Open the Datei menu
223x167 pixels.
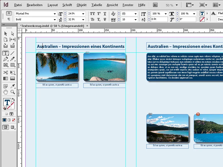point(18,5)
